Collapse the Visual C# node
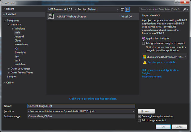This screenshot has height=132, width=191. pyautogui.click(x=9, y=24)
